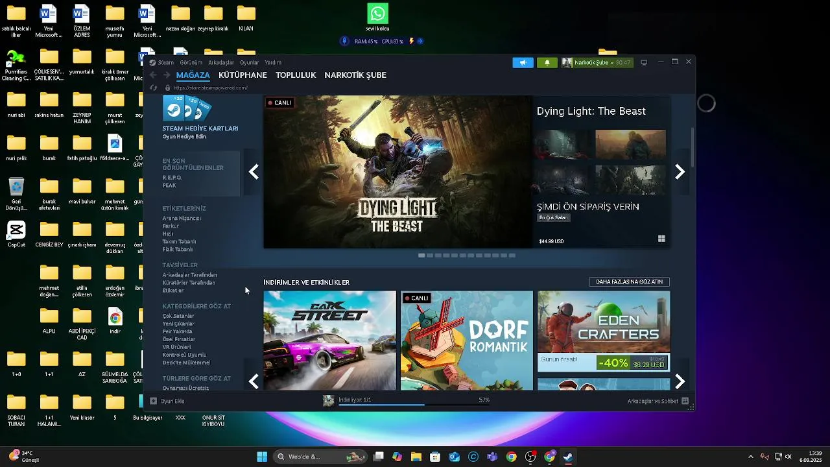This screenshot has width=830, height=467.
Task: Open the Steam menu
Action: click(x=166, y=63)
